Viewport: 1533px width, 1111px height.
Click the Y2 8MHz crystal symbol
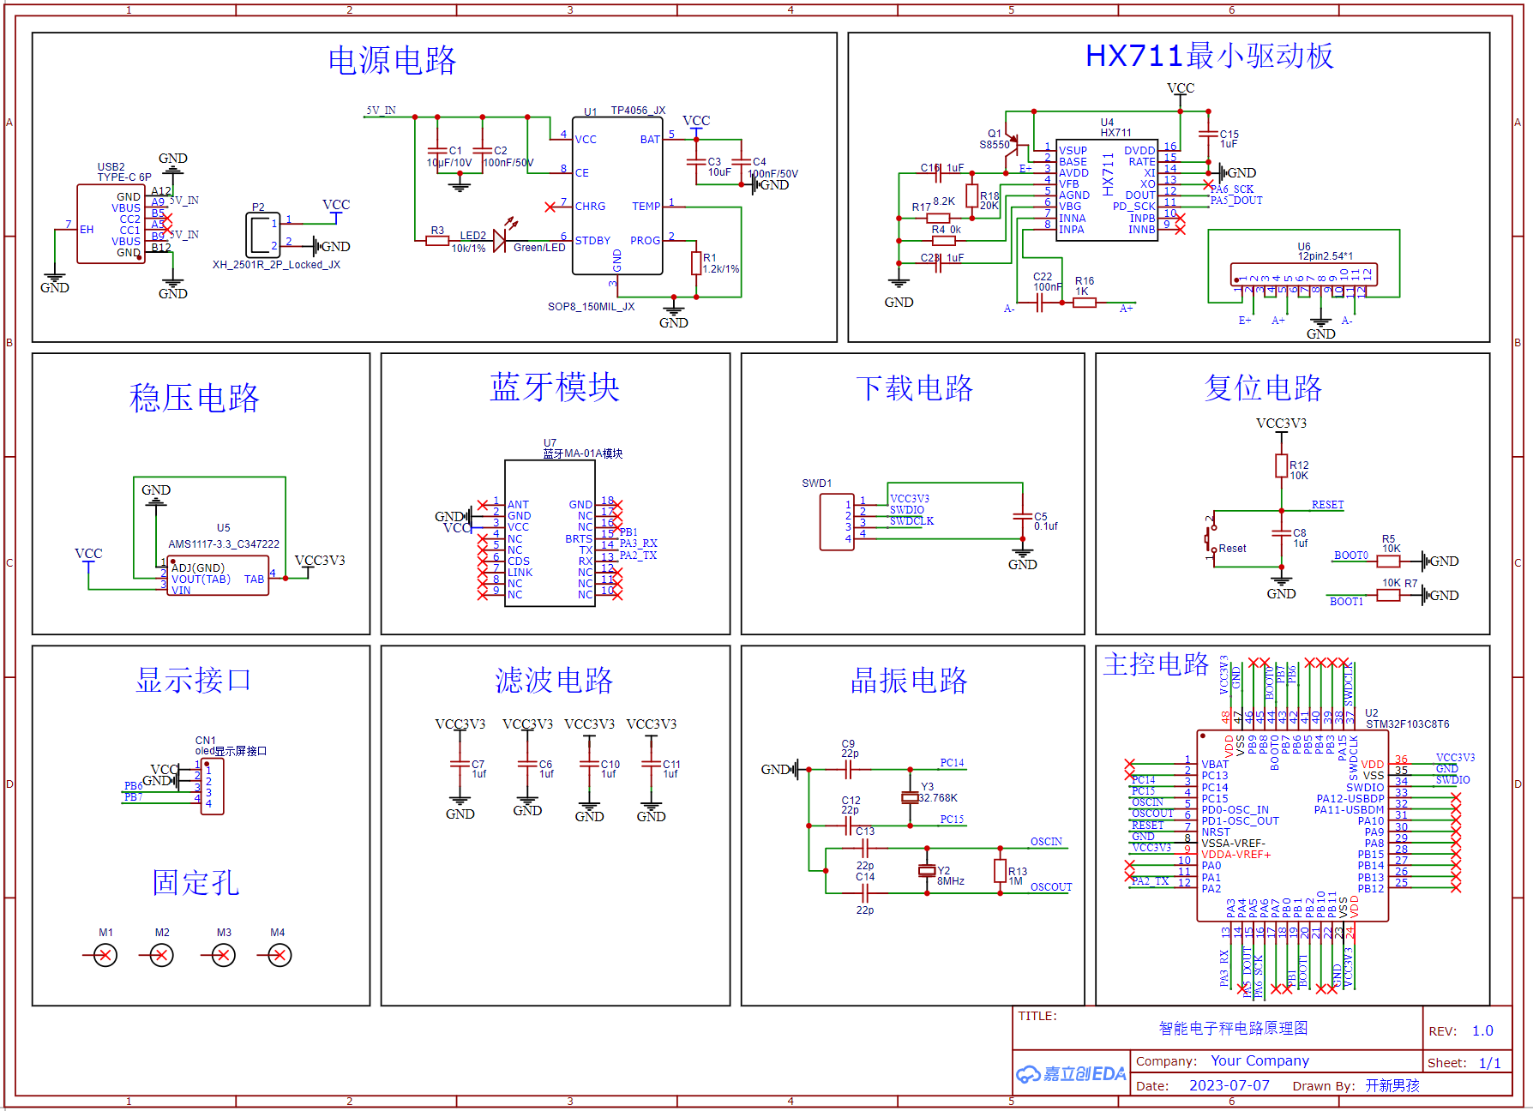[x=926, y=871]
